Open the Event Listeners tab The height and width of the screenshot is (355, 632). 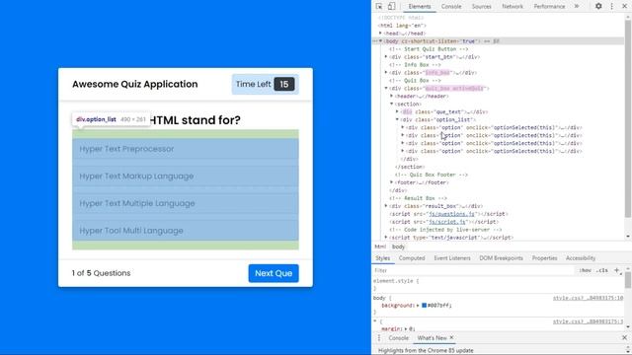tap(452, 258)
